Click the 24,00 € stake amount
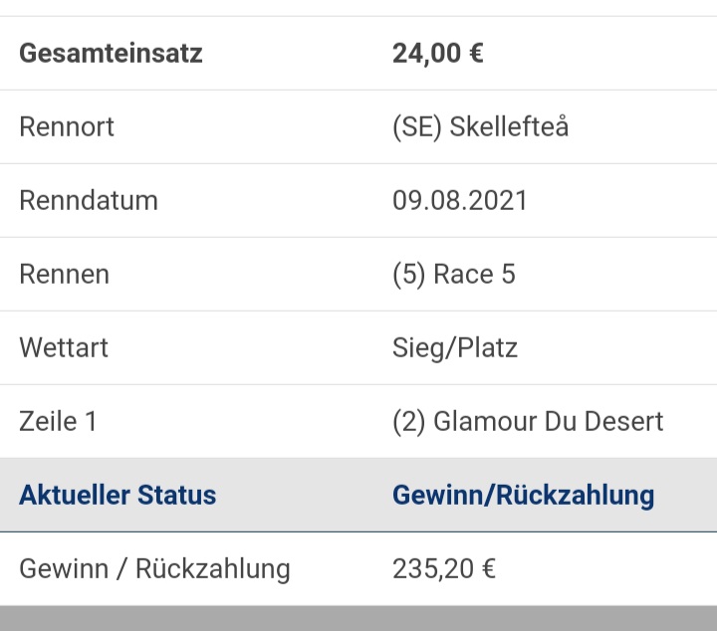Viewport: 717px width, 631px height. [437, 54]
